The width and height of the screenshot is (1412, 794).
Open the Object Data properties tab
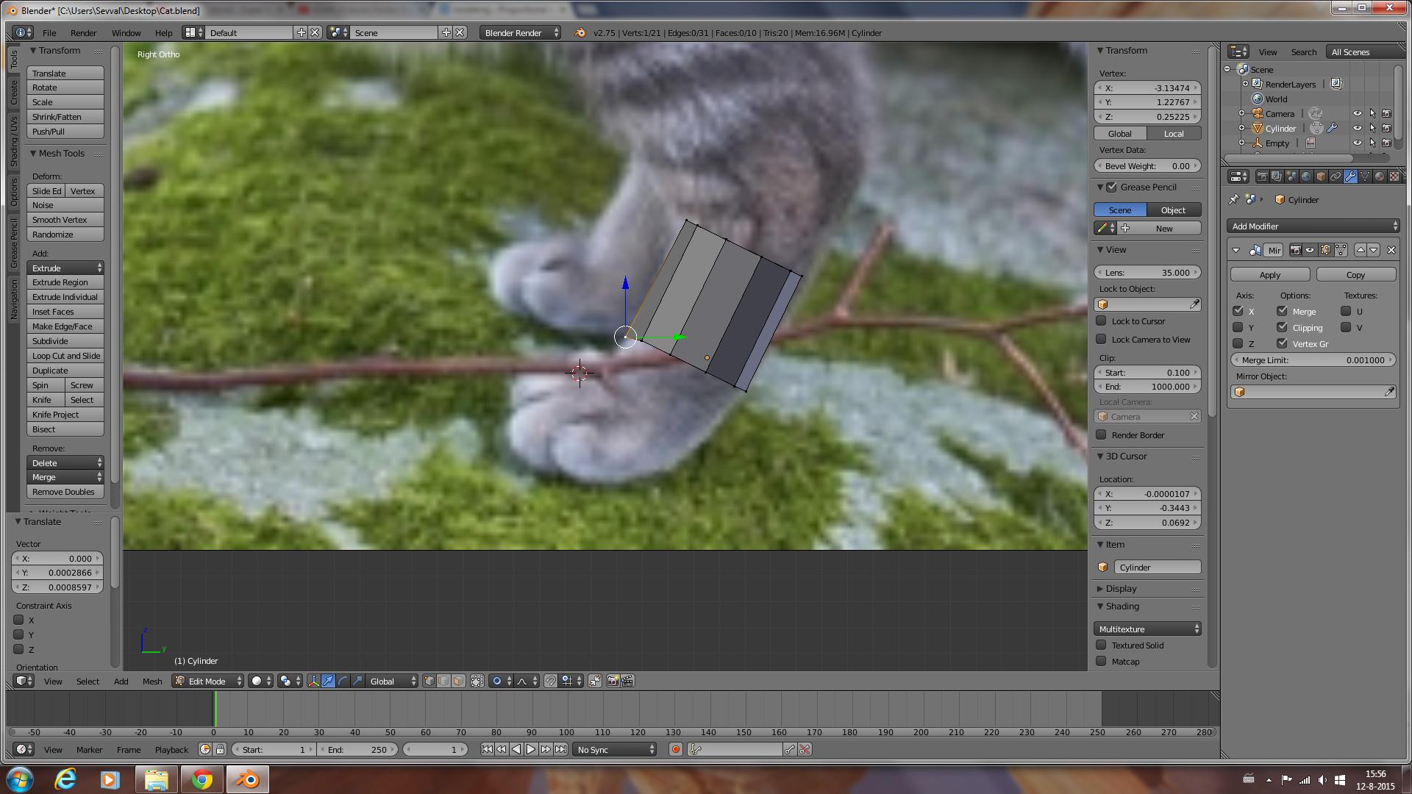(1365, 176)
